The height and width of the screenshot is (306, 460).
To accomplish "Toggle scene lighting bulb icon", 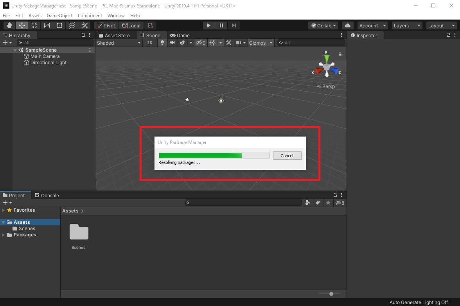I will [162, 43].
